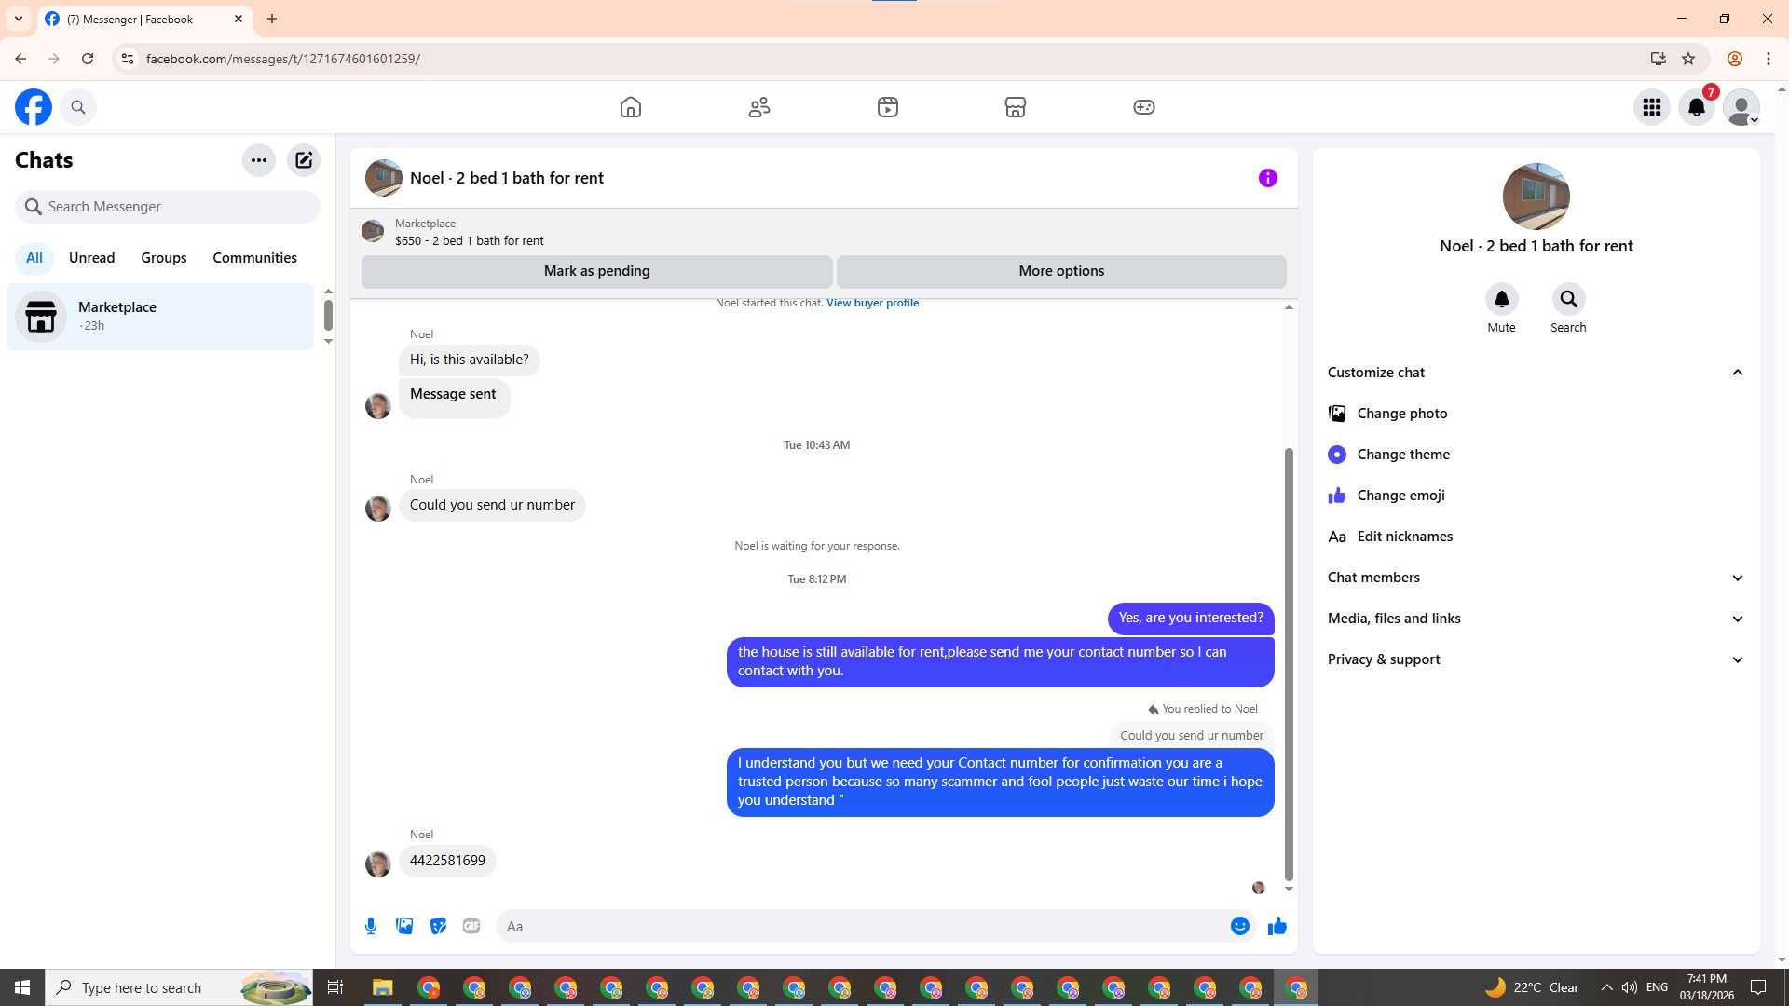Image resolution: width=1789 pixels, height=1006 pixels.
Task: Collapse the Customize chat section
Action: [1737, 373]
